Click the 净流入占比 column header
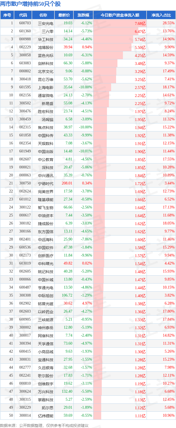Viewport: 176px width, 428px height. pyautogui.click(x=161, y=15)
